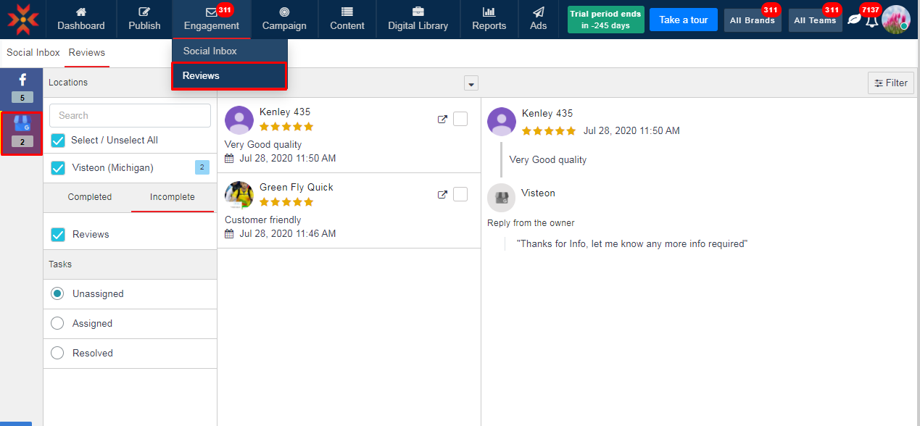Uncheck the Visteon (Michigan) location
Image resolution: width=920 pixels, height=426 pixels.
click(58, 168)
